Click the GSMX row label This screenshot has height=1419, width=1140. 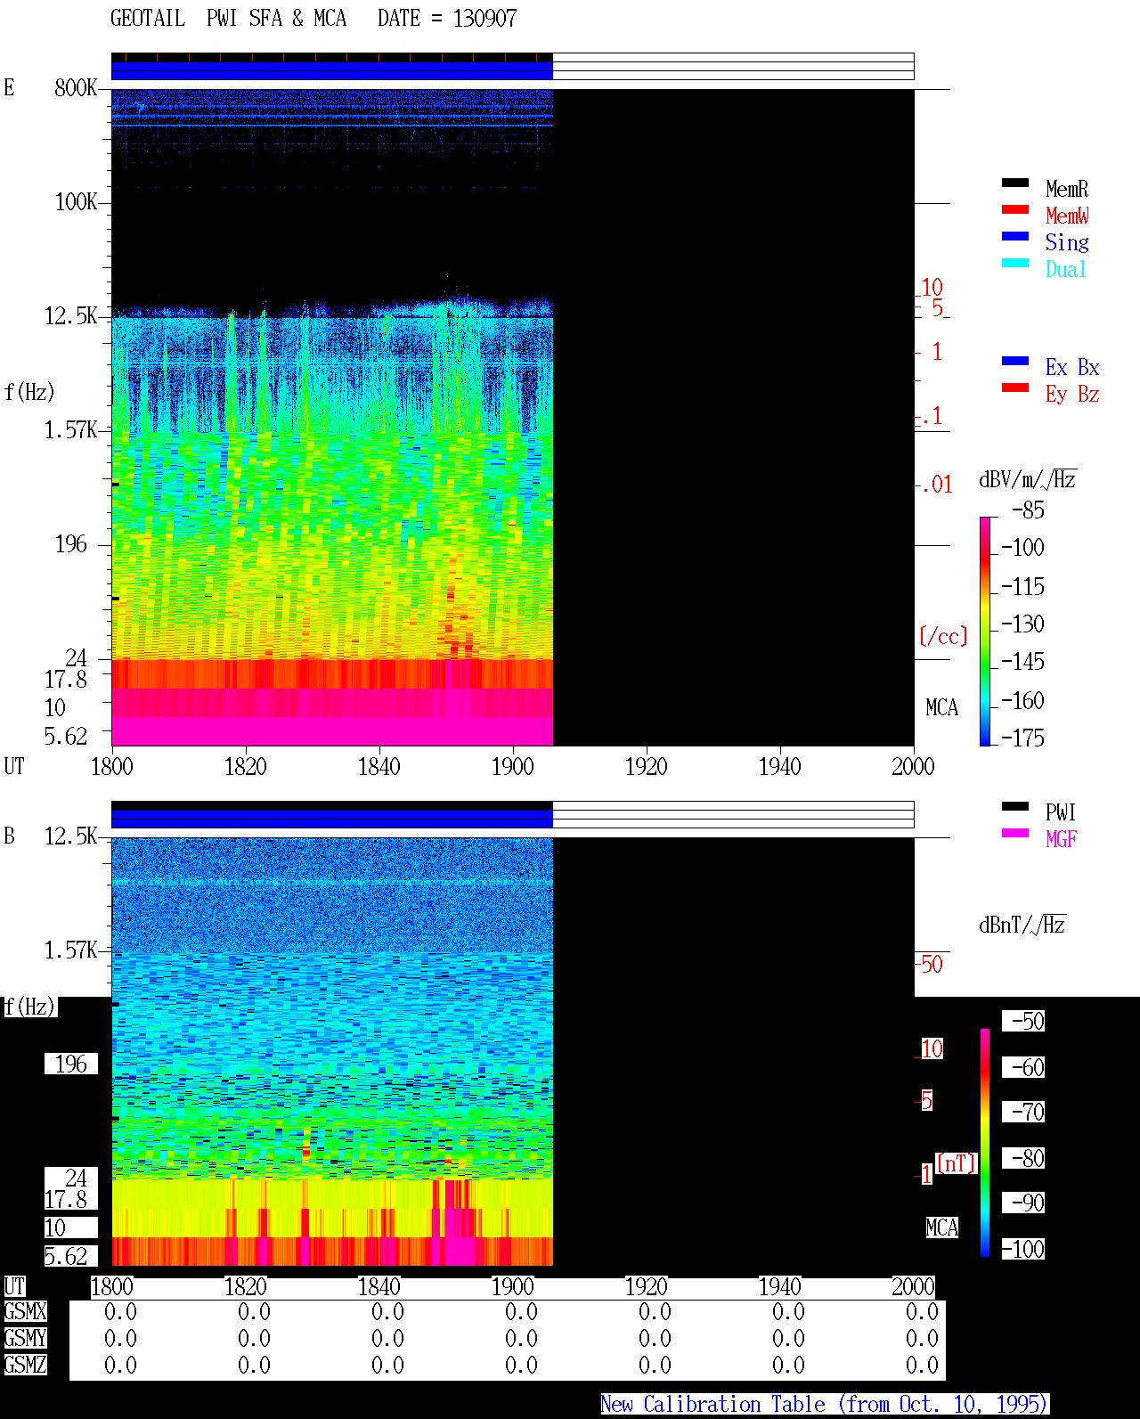coord(25,1312)
